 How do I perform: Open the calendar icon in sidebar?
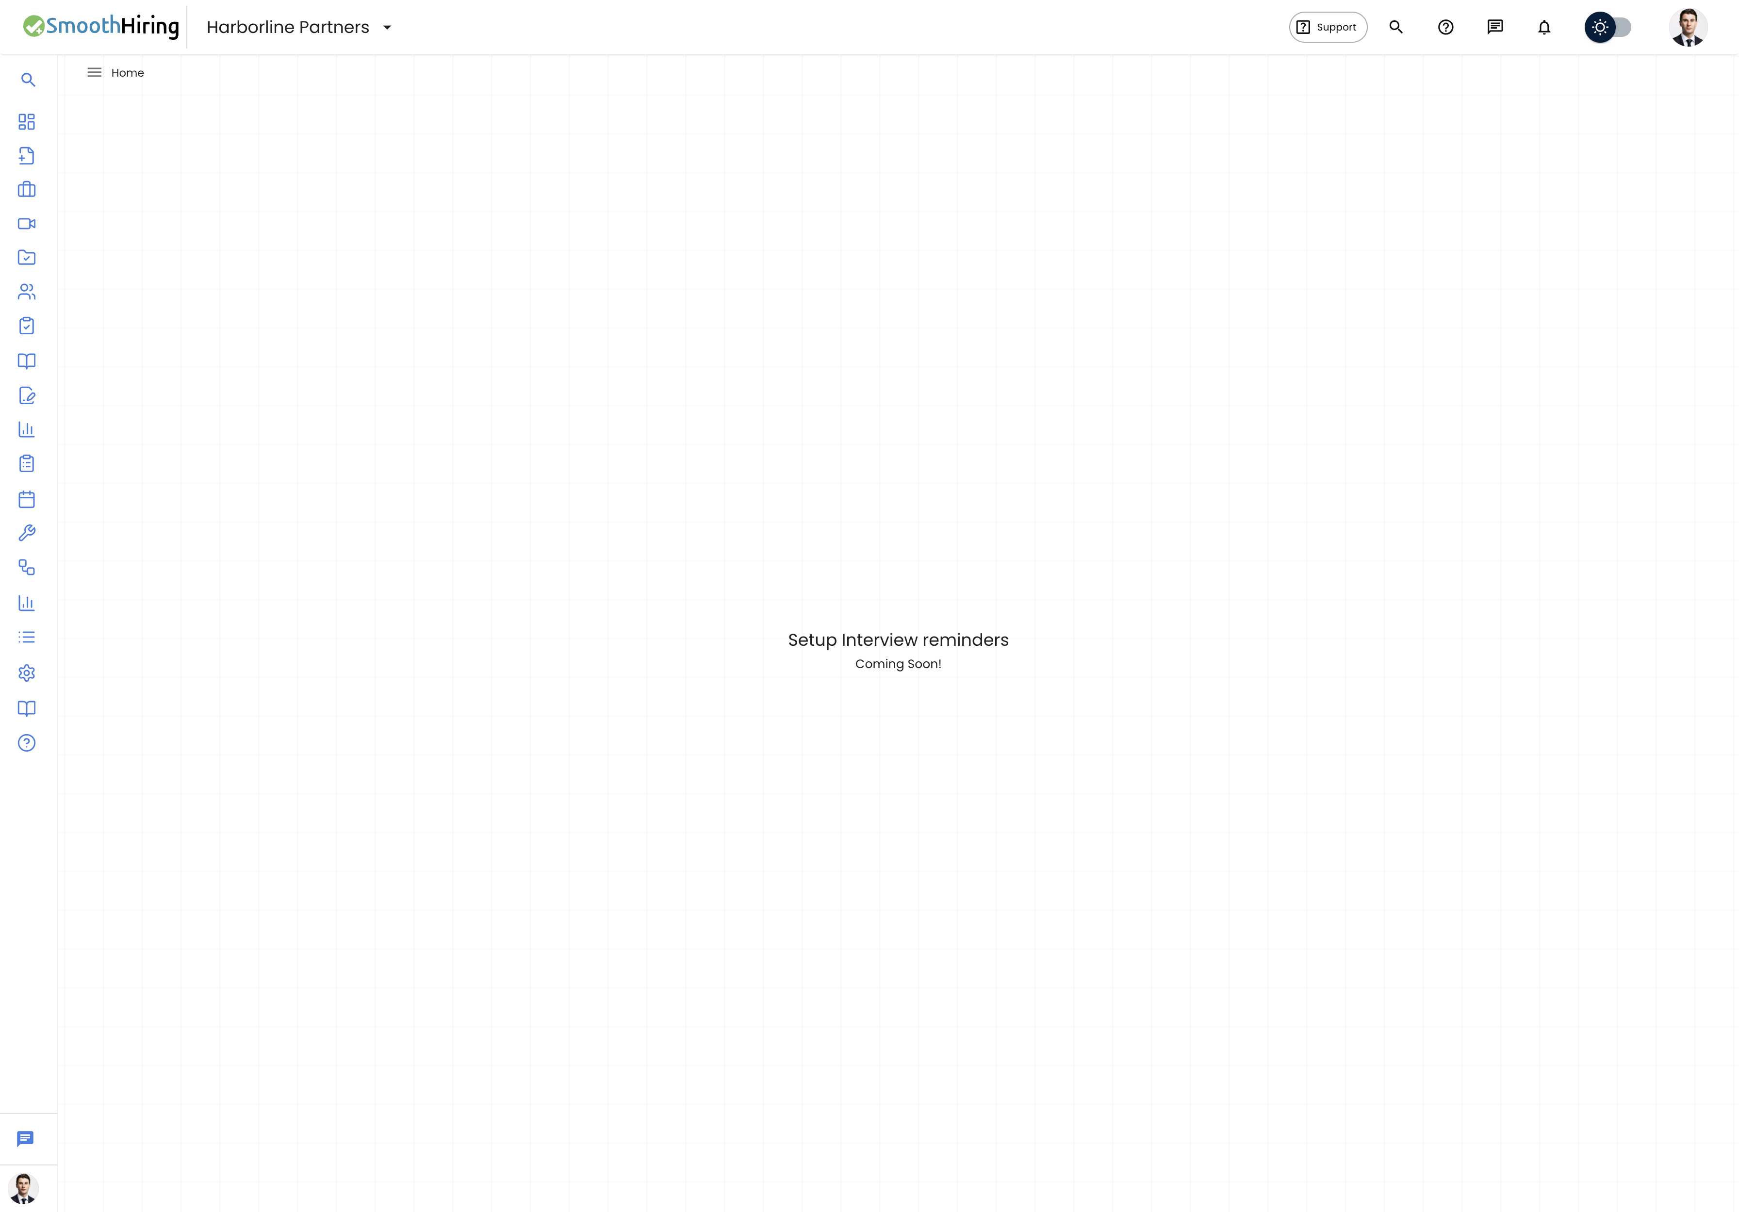coord(27,499)
